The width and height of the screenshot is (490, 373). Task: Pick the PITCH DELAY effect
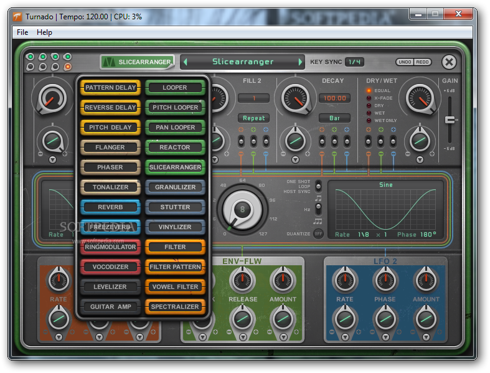tap(110, 128)
